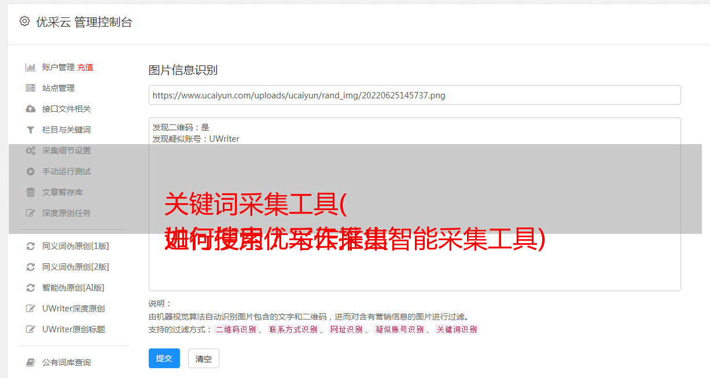
Task: Click the text 发现二维码：是
Action: pyautogui.click(x=181, y=127)
